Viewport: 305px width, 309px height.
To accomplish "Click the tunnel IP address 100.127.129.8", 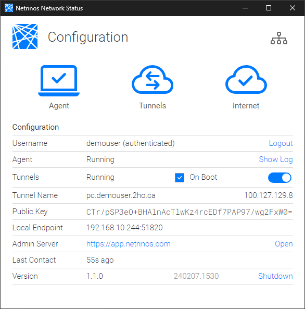I will point(269,195).
